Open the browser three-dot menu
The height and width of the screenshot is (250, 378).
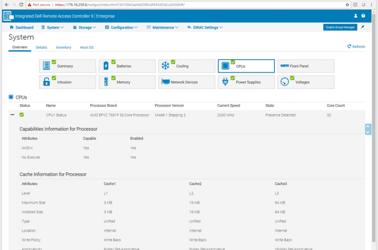tap(371, 4)
